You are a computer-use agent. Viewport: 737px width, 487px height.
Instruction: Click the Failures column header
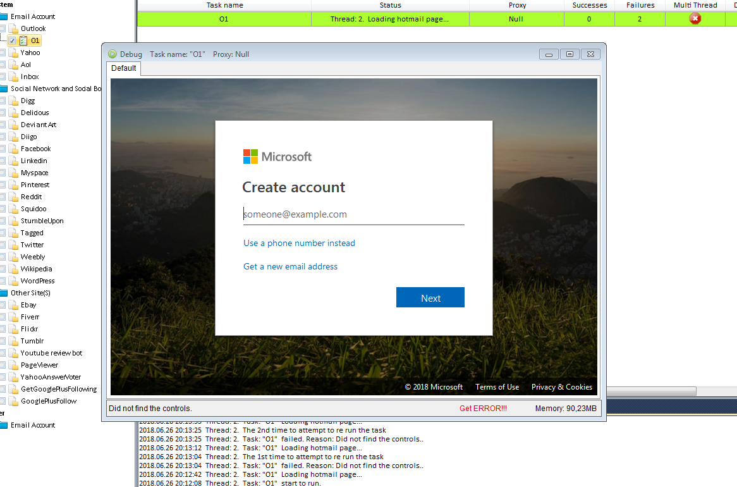point(640,5)
